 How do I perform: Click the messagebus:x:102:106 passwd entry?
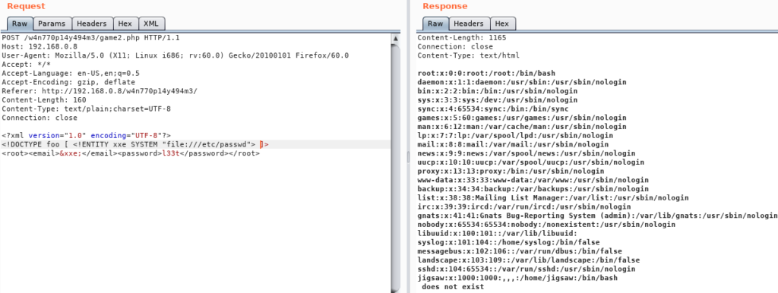pos(520,250)
